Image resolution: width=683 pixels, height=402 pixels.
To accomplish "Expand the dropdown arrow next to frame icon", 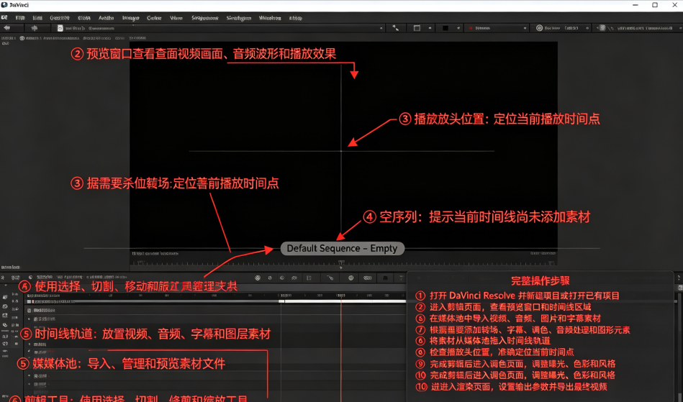I will click(x=430, y=28).
